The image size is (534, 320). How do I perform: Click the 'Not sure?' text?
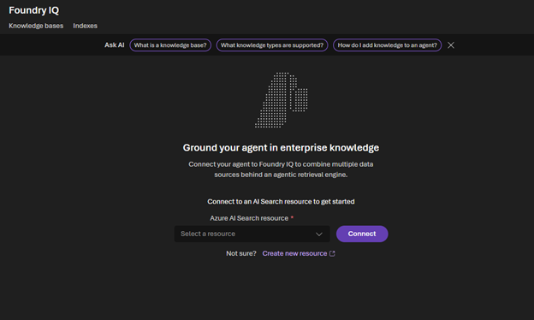coord(241,253)
